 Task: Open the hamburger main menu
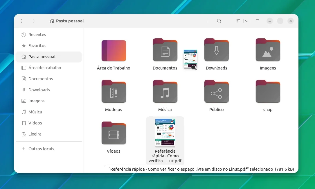pos(257,21)
